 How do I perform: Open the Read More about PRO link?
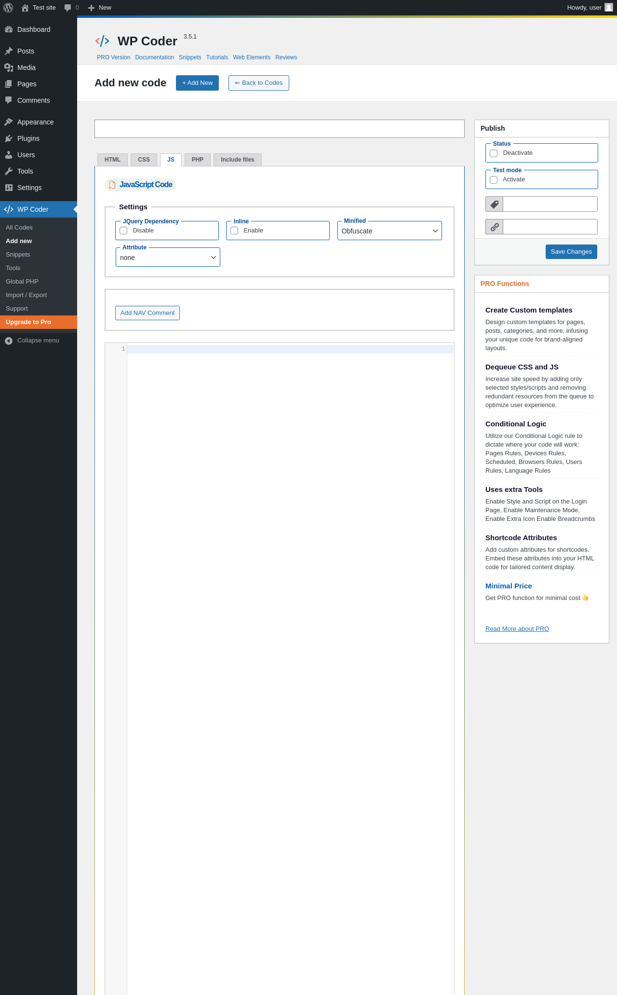(x=517, y=629)
